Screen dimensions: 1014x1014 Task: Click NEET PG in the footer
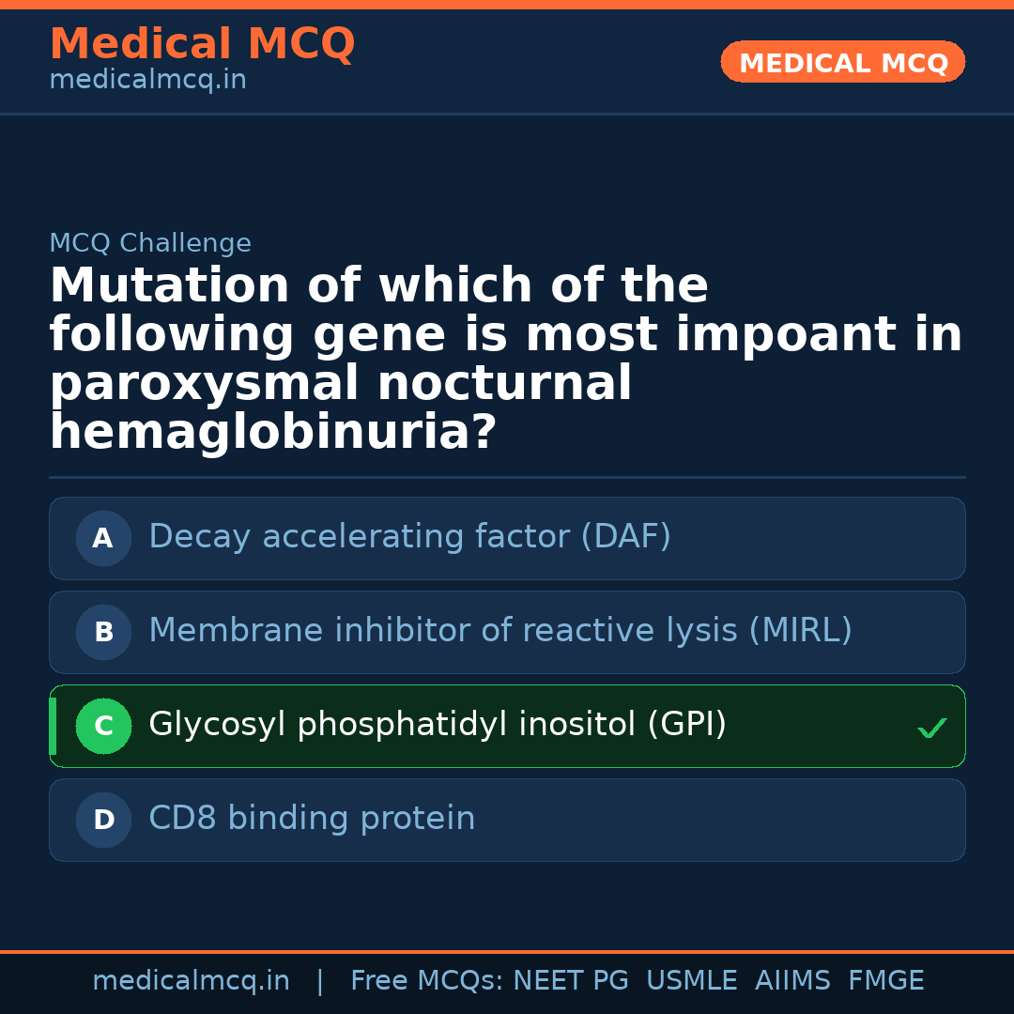click(571, 981)
